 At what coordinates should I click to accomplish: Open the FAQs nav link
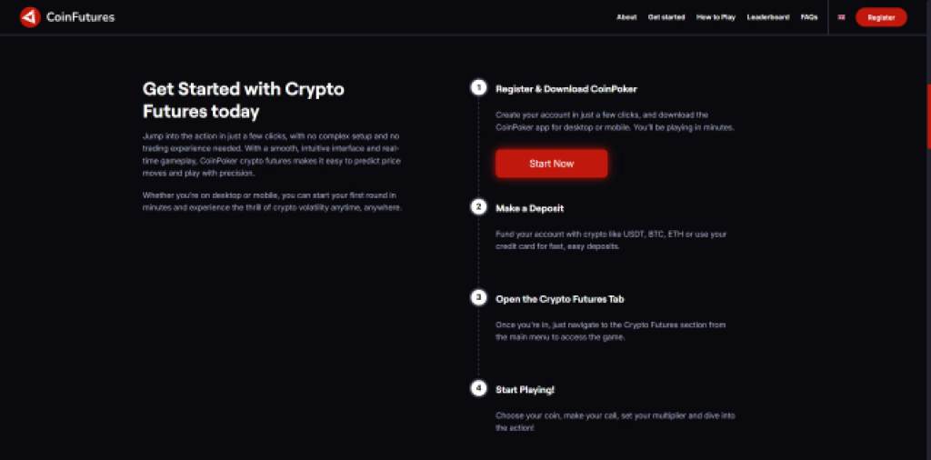click(x=809, y=17)
